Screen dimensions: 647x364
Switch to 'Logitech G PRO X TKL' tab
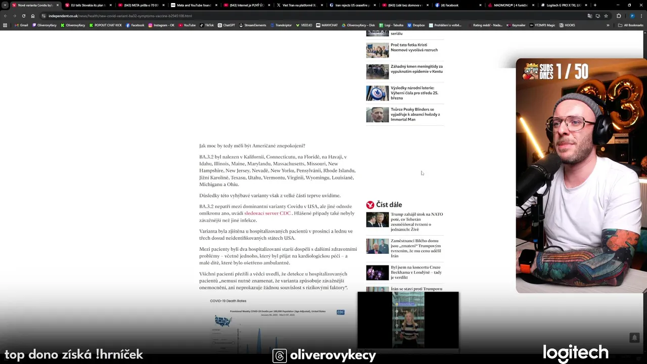click(564, 5)
